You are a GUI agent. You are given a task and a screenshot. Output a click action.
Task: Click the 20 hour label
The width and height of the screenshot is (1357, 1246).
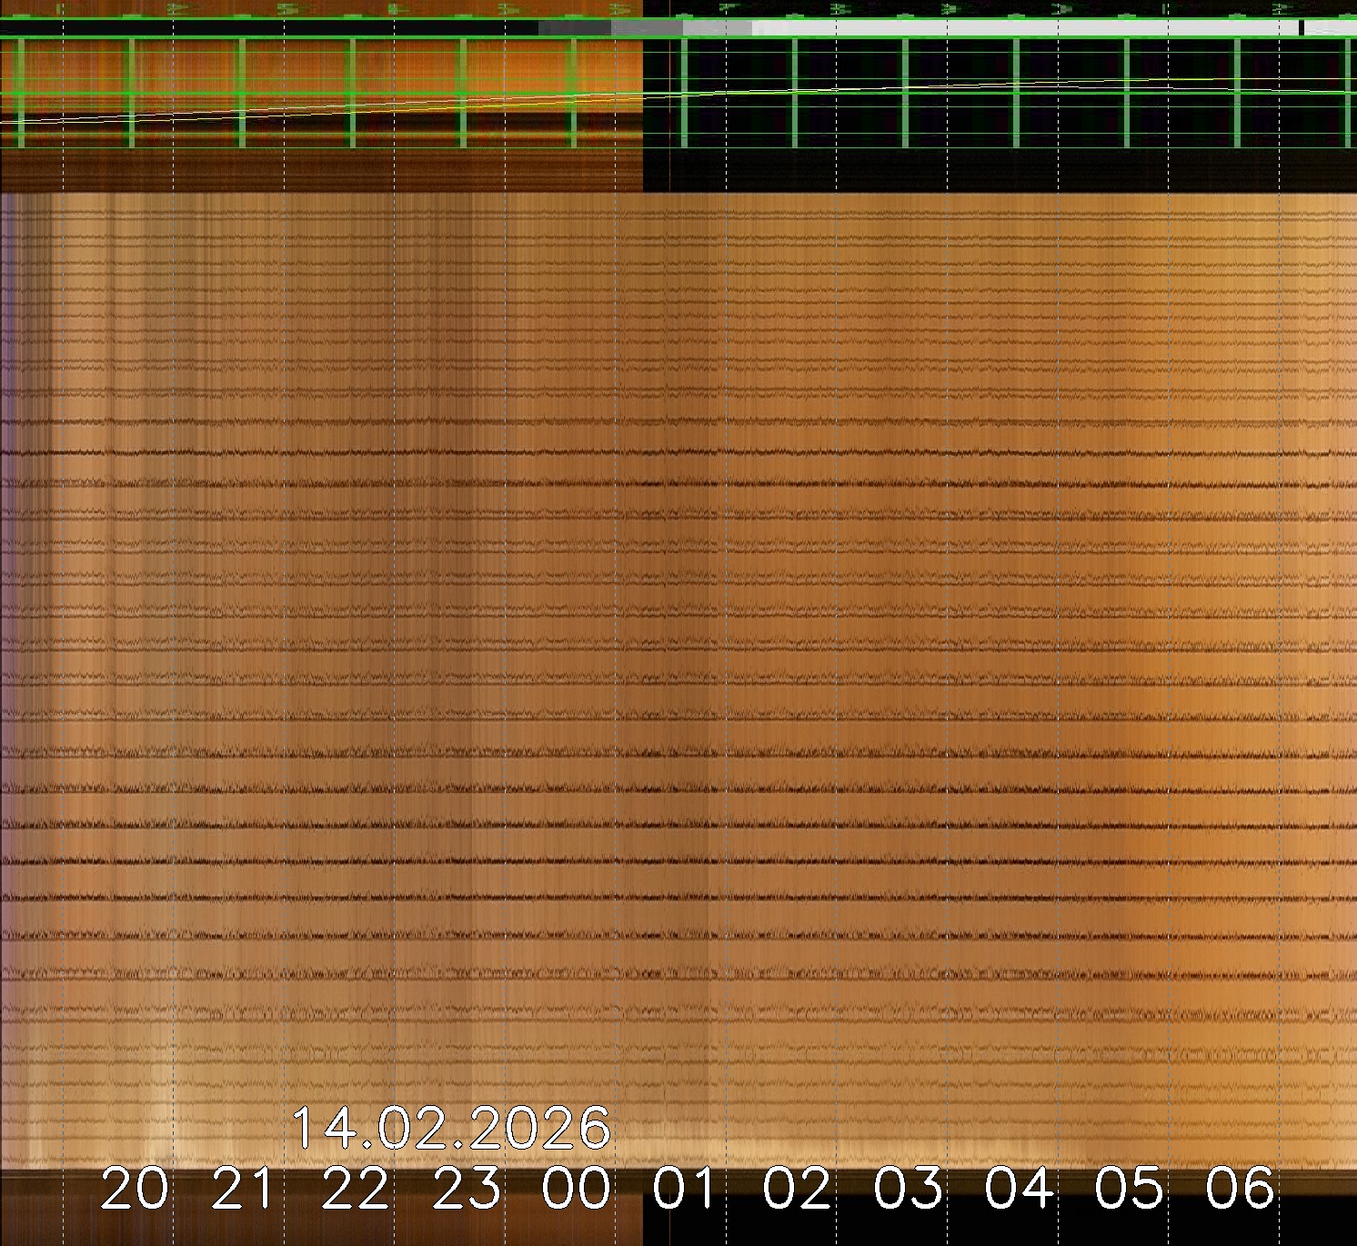[135, 1189]
